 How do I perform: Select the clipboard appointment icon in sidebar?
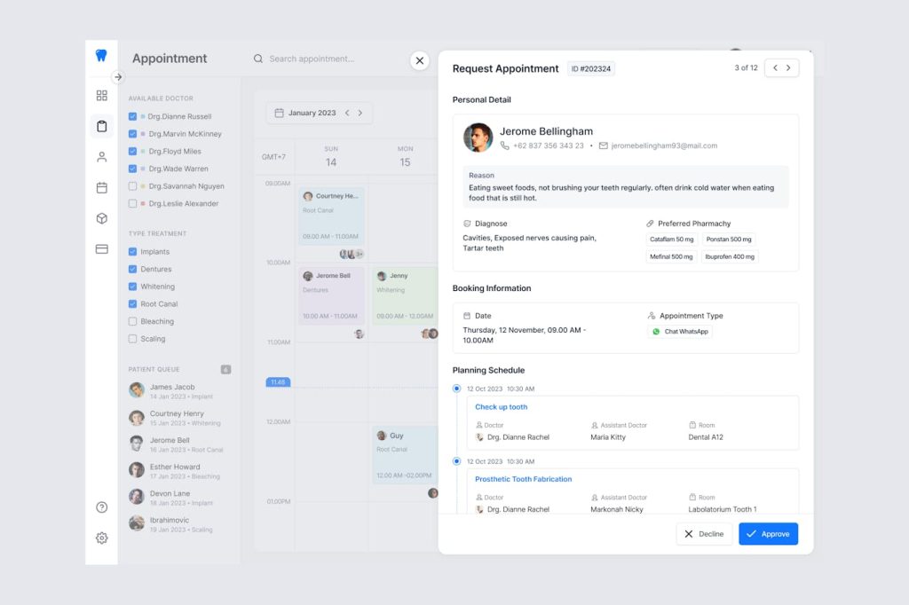[x=101, y=126]
